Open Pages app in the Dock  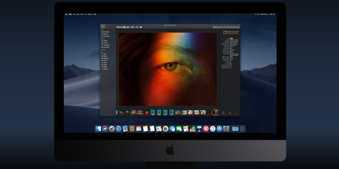186,129
